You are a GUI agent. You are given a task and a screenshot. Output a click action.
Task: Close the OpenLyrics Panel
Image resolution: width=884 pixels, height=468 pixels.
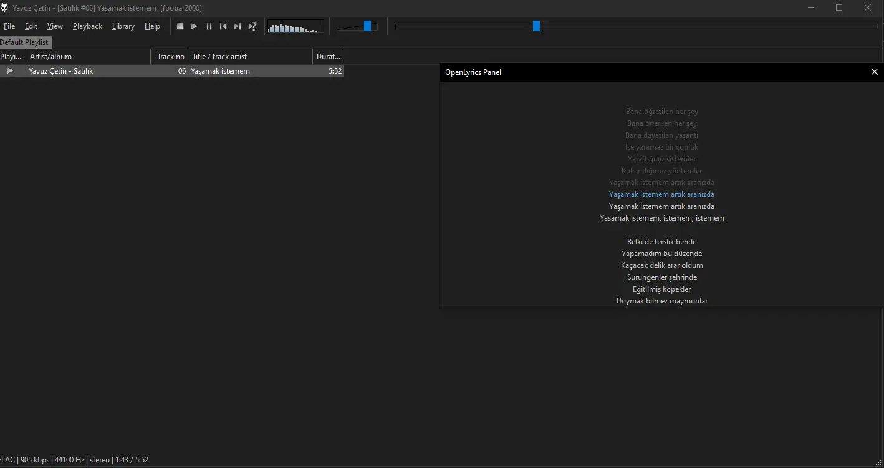tap(874, 72)
